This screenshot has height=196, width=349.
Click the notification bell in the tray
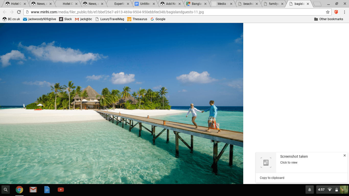(x=309, y=190)
